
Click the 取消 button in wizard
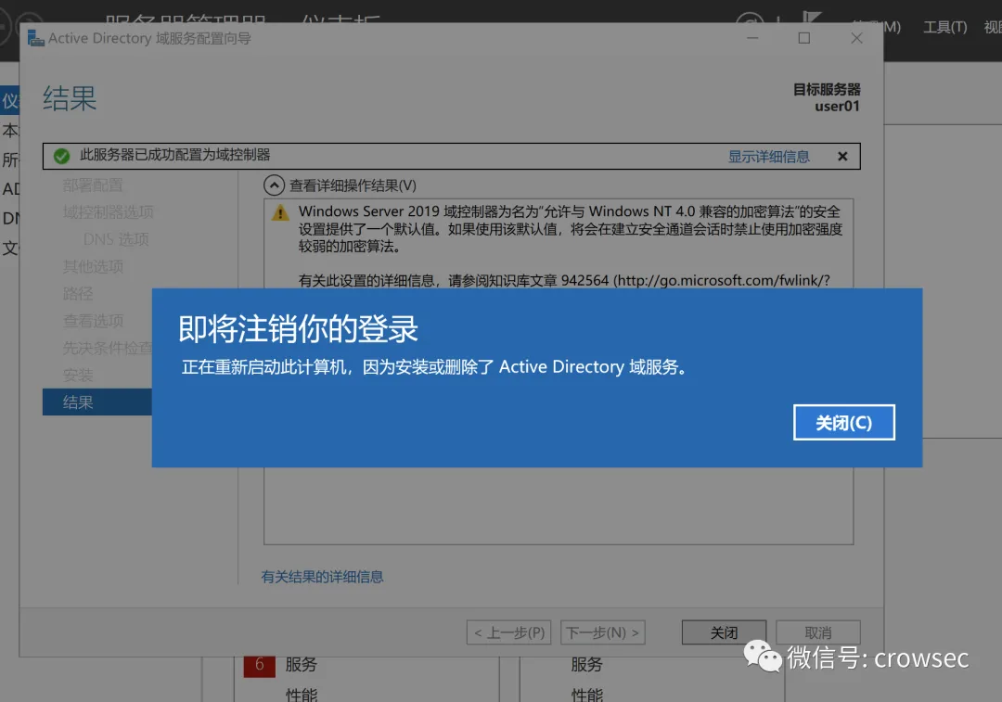818,632
